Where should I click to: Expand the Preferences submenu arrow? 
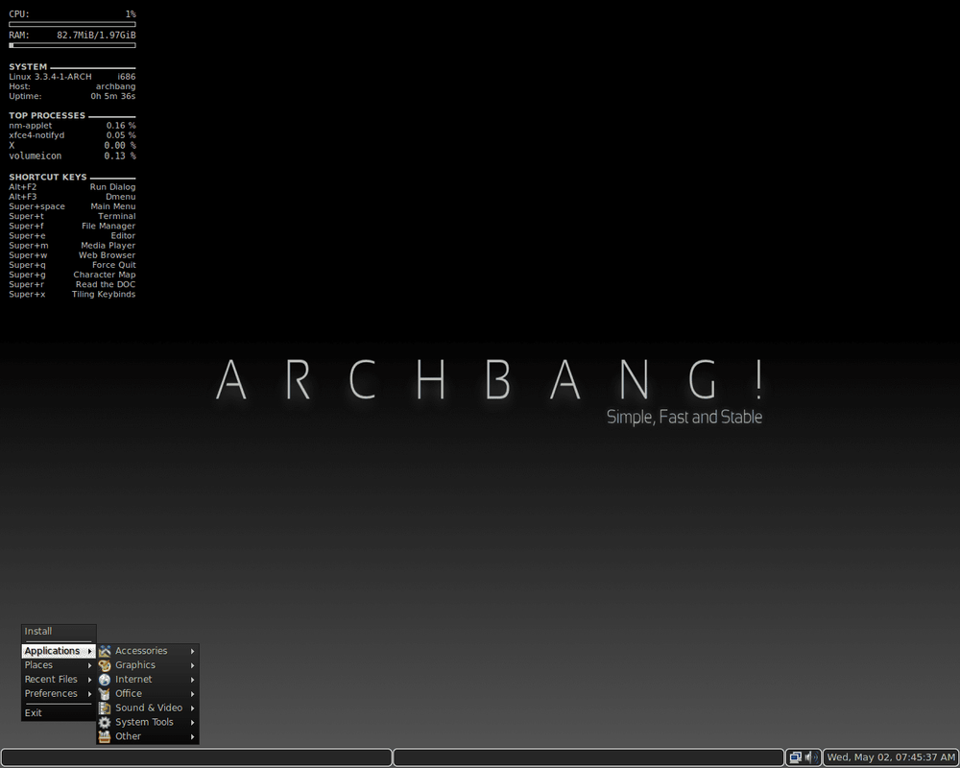(x=90, y=693)
